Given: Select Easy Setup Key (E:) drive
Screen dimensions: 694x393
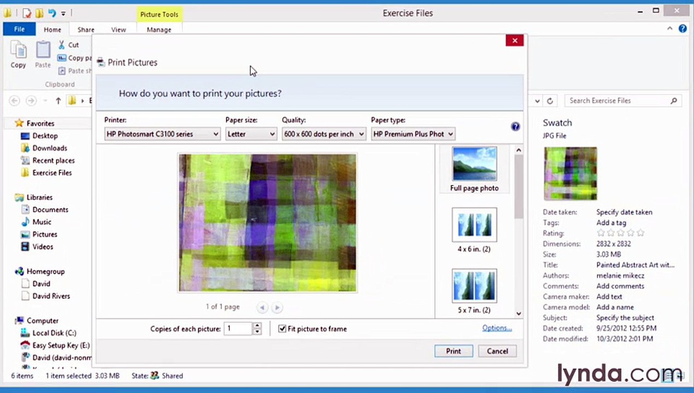Looking at the screenshot, I should coord(61,345).
